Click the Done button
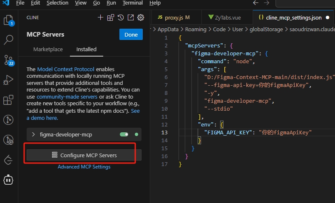The image size is (335, 203). pyautogui.click(x=131, y=35)
